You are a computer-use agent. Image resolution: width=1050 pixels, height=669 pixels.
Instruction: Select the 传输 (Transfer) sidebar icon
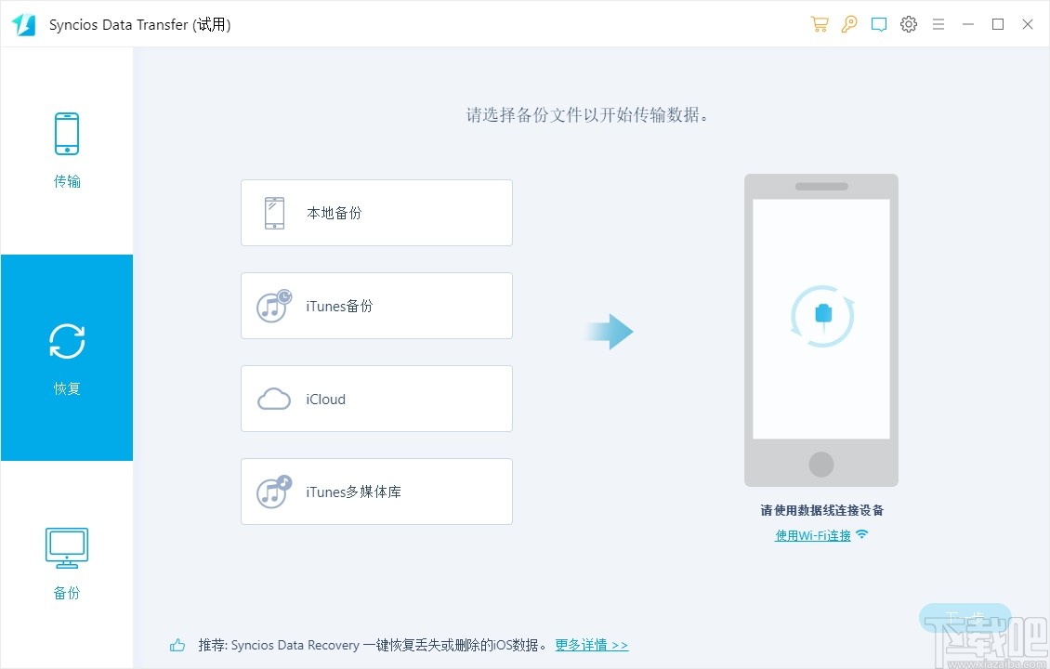66,133
